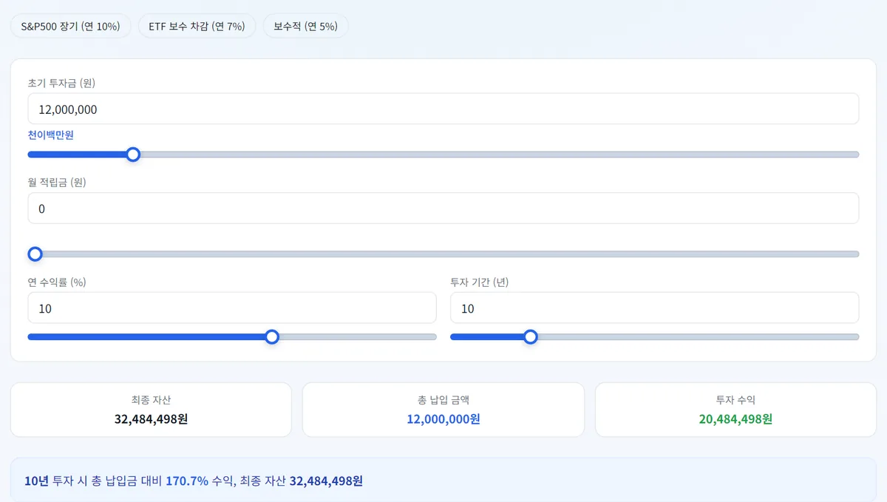Click the 170.7% return text in summary
Viewport: 887px width, 502px height.
(x=187, y=481)
